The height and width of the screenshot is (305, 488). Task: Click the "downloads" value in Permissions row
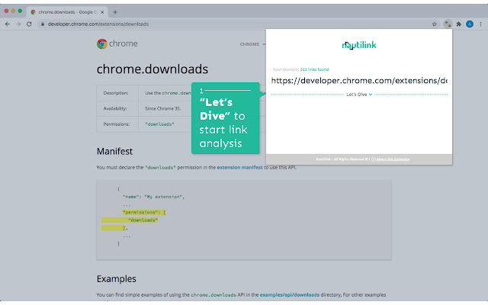(159, 124)
